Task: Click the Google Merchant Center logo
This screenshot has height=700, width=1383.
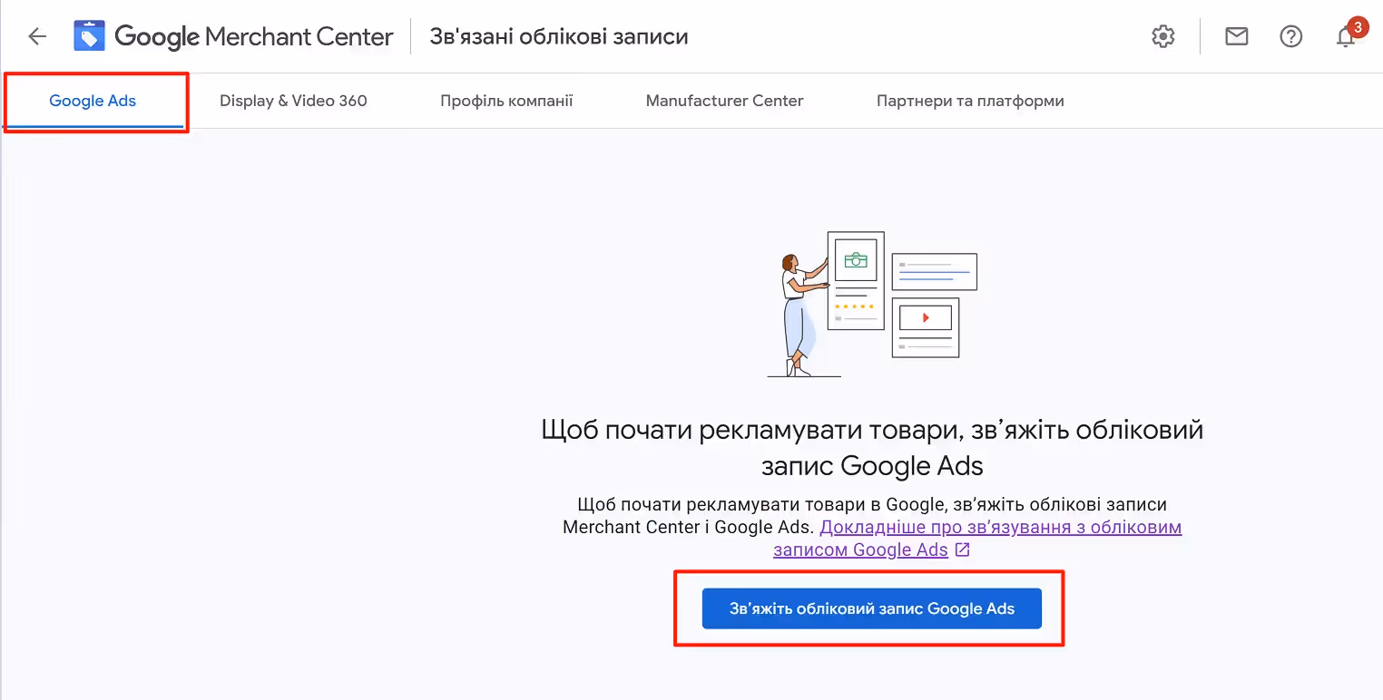Action: pyautogui.click(x=233, y=36)
